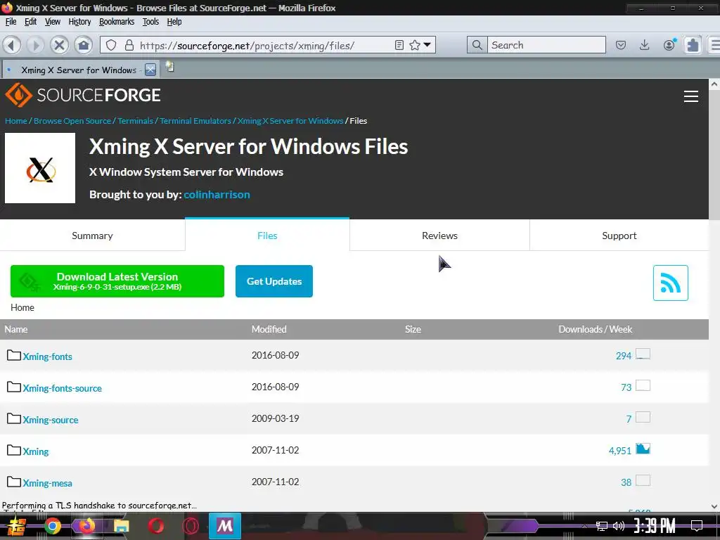The width and height of the screenshot is (720, 540).
Task: Open the View menu
Action: click(x=52, y=22)
